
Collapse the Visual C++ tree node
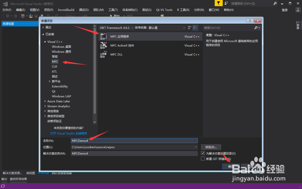[x=45, y=42]
